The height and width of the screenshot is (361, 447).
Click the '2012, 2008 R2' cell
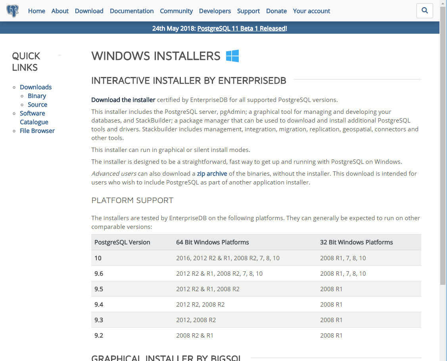[x=245, y=320]
